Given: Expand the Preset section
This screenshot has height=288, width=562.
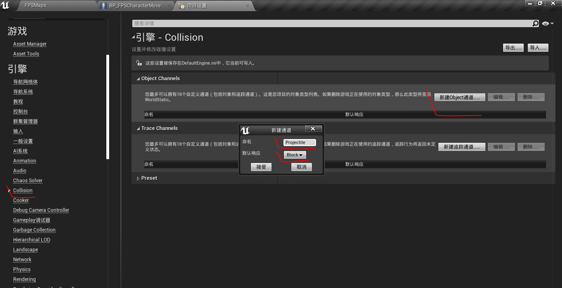Looking at the screenshot, I should [x=138, y=178].
